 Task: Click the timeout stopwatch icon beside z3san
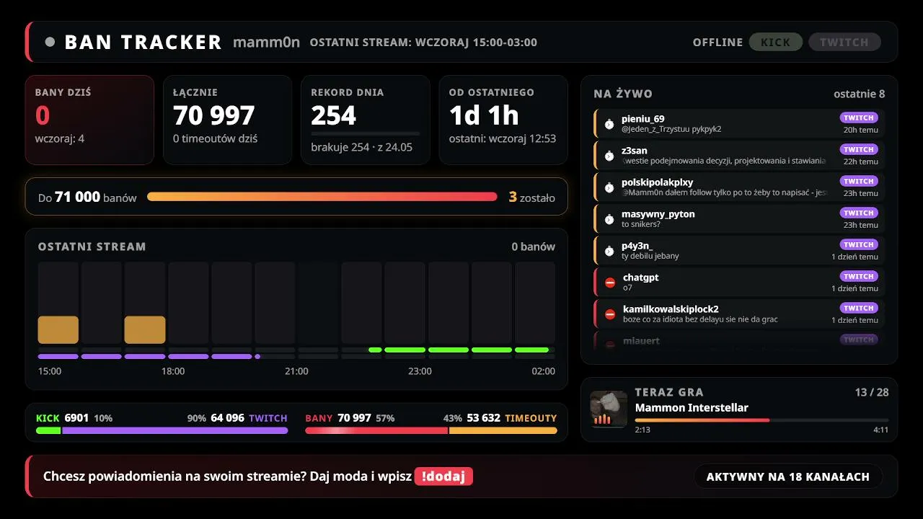pyautogui.click(x=609, y=156)
